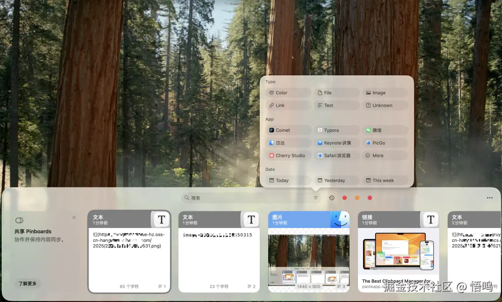This screenshot has width=502, height=302.
Task: Select the 链接 pasteapp clip
Action: [x=398, y=252]
